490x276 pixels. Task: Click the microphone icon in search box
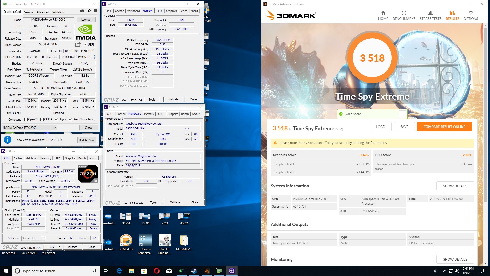pos(95,271)
